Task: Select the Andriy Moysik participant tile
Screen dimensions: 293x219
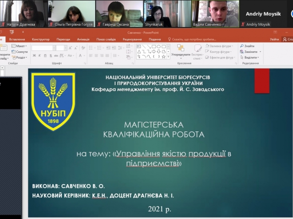Action: click(263, 14)
